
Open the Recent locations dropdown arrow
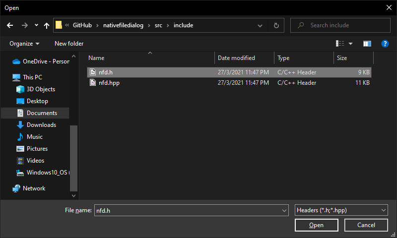click(x=36, y=25)
